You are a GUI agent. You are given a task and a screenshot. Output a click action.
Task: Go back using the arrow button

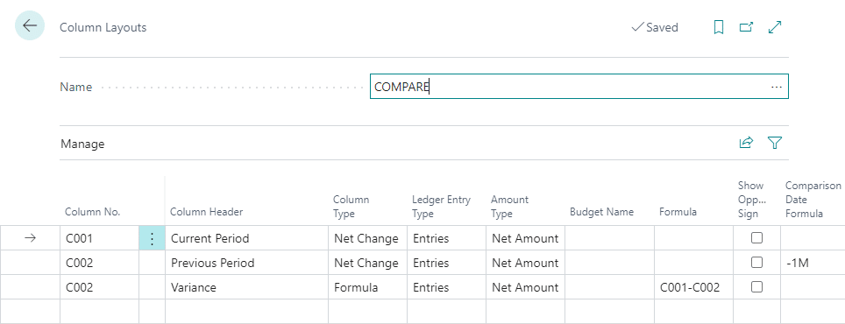tap(30, 26)
